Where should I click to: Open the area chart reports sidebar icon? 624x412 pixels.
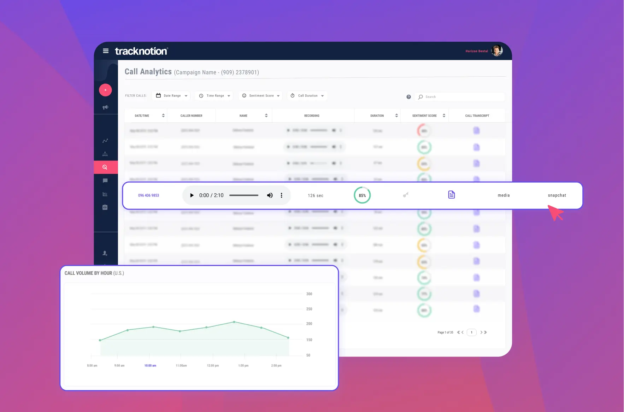[x=105, y=194]
